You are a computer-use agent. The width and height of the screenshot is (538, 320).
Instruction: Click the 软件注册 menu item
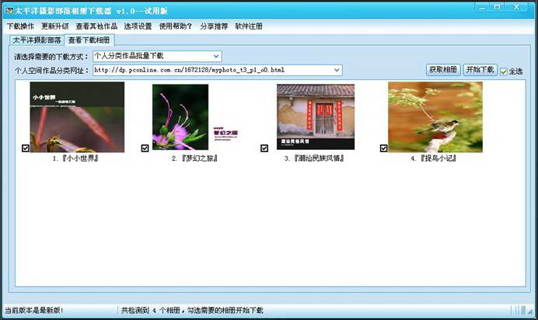(249, 26)
